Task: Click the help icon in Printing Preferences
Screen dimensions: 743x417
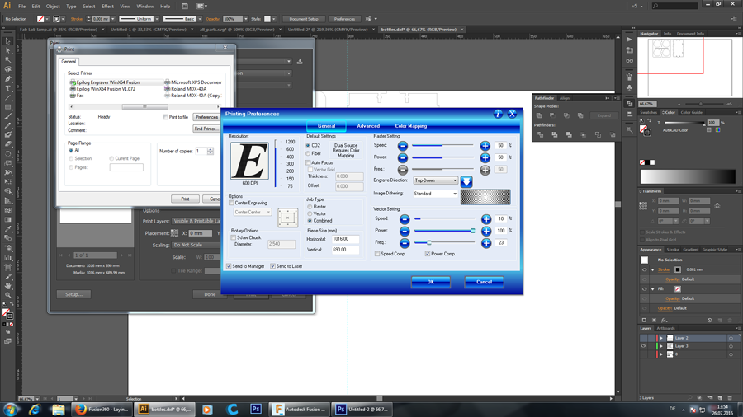Action: click(x=498, y=114)
